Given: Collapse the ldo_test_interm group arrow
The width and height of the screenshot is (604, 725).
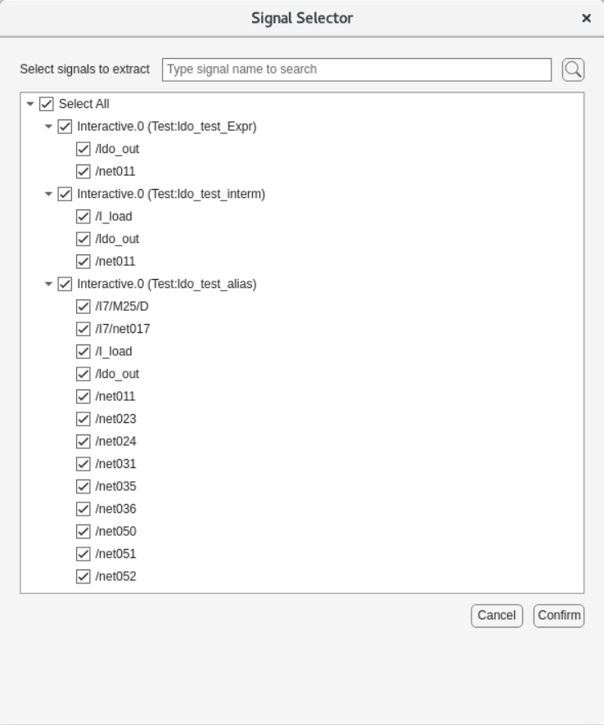Looking at the screenshot, I should (x=48, y=194).
